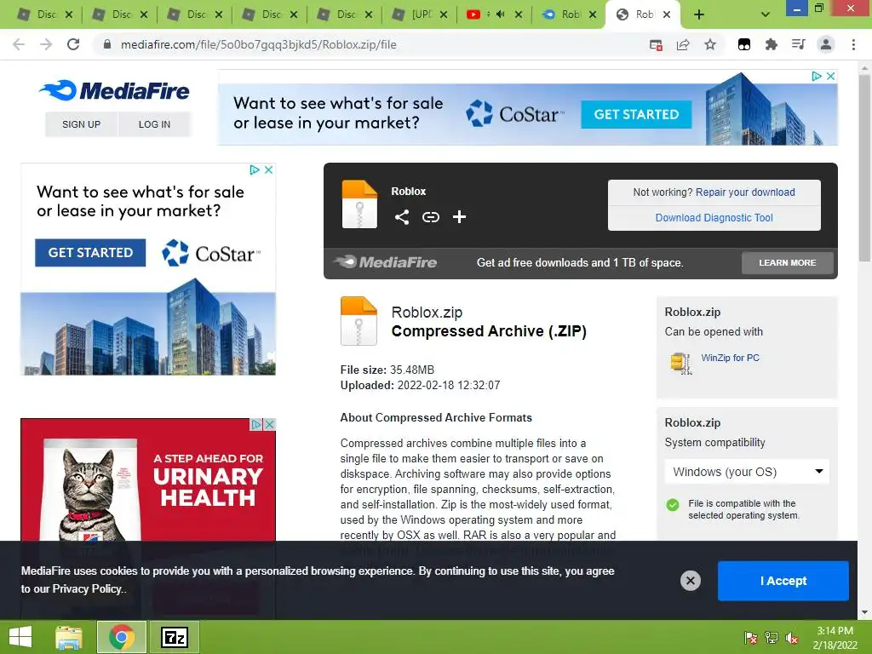Click the browser back arrow
The height and width of the screenshot is (654, 872).
point(19,44)
